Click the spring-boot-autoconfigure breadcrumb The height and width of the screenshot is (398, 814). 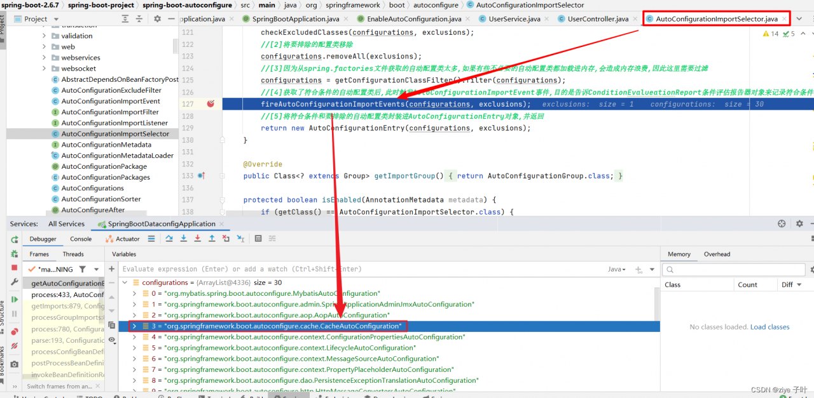click(x=187, y=5)
